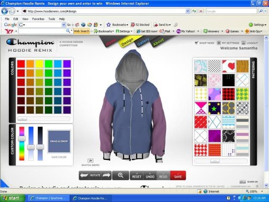Pick the bright red color swatch
Viewport: 269px width, 202px height.
click(21, 64)
